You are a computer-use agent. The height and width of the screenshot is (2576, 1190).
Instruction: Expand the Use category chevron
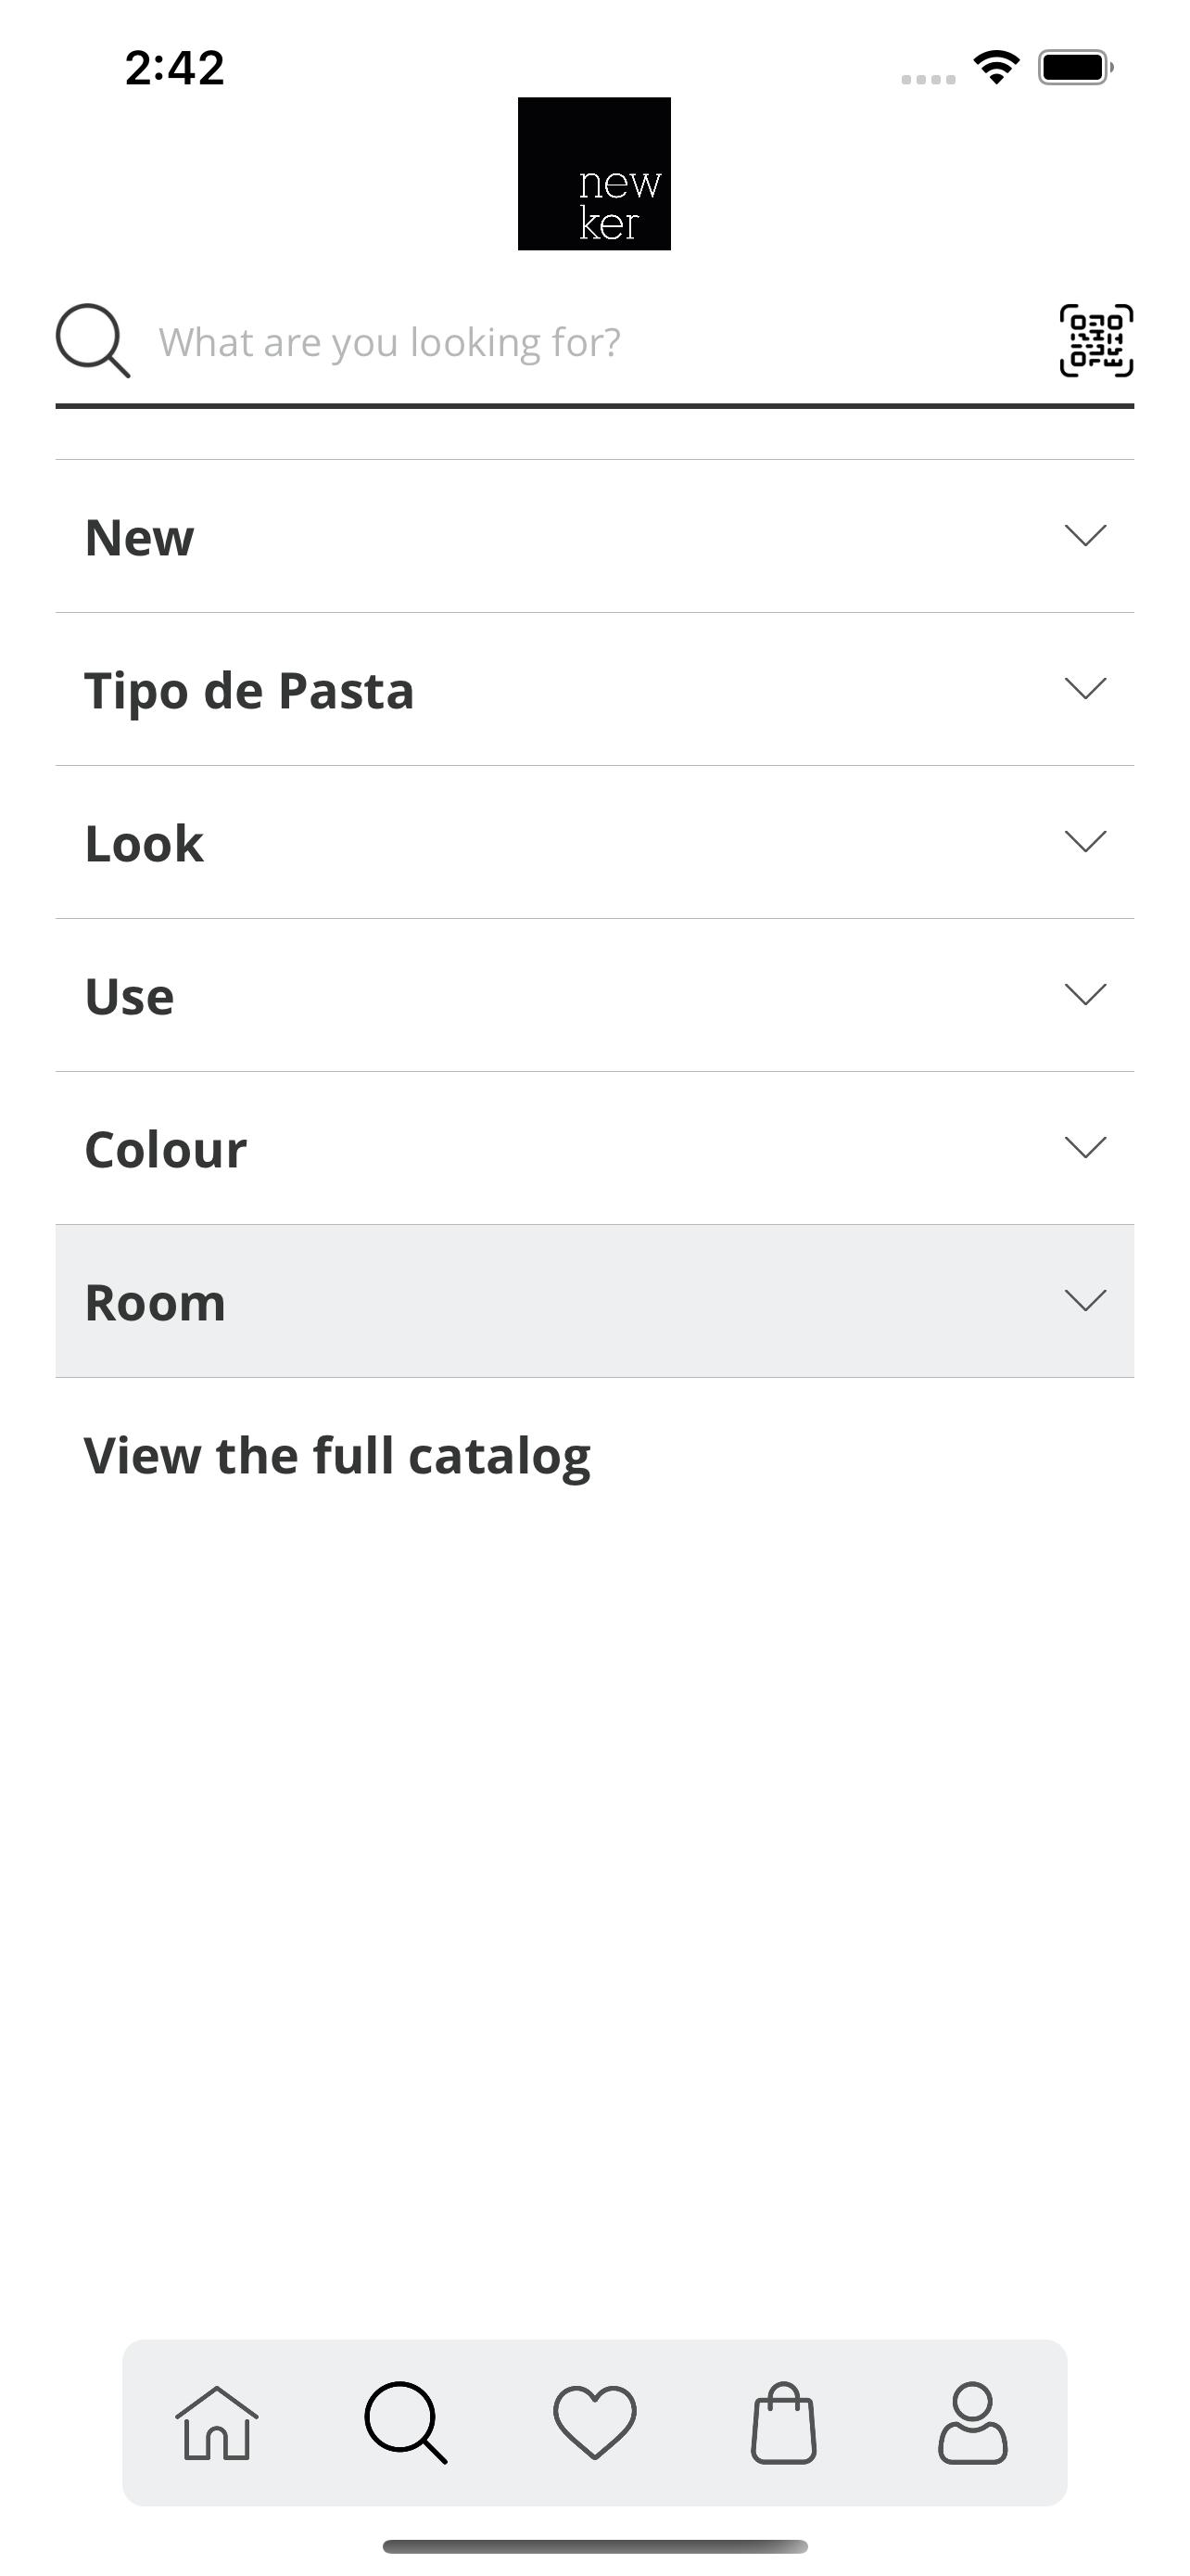point(1085,994)
